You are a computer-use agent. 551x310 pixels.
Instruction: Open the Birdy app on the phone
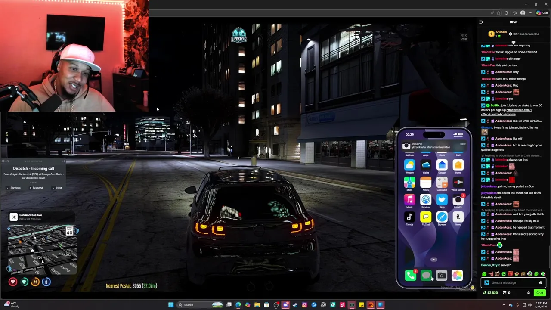(442, 200)
